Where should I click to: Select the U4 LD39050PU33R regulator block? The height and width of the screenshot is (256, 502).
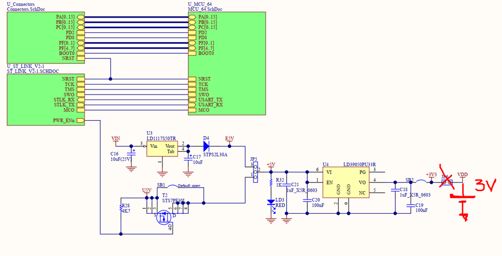click(346, 183)
